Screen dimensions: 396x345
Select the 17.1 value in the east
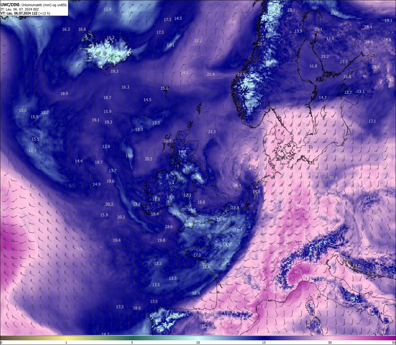click(x=372, y=121)
